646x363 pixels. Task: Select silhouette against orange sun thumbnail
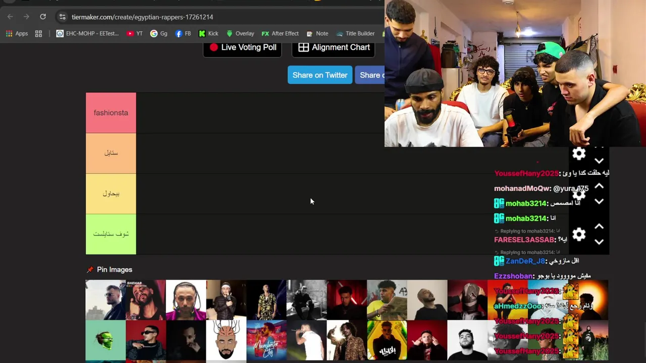coord(594,300)
